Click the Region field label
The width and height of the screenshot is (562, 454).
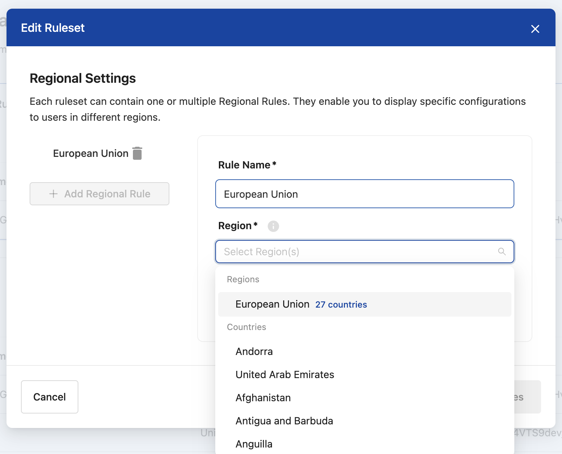238,226
